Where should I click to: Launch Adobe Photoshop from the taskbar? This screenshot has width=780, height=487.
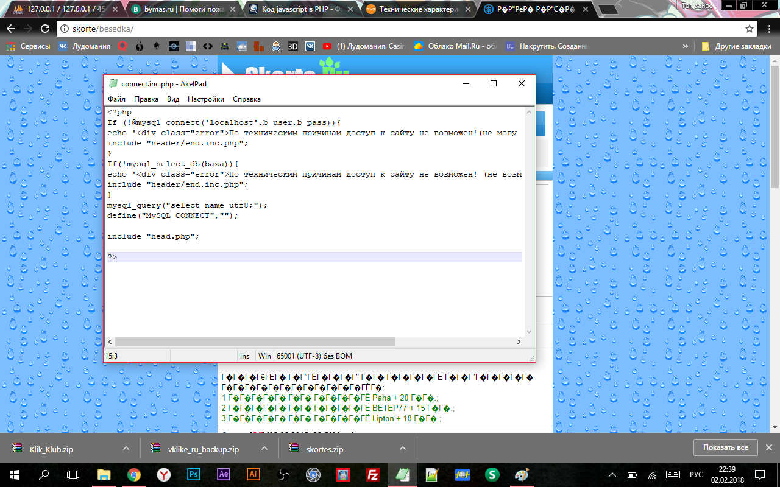[194, 475]
